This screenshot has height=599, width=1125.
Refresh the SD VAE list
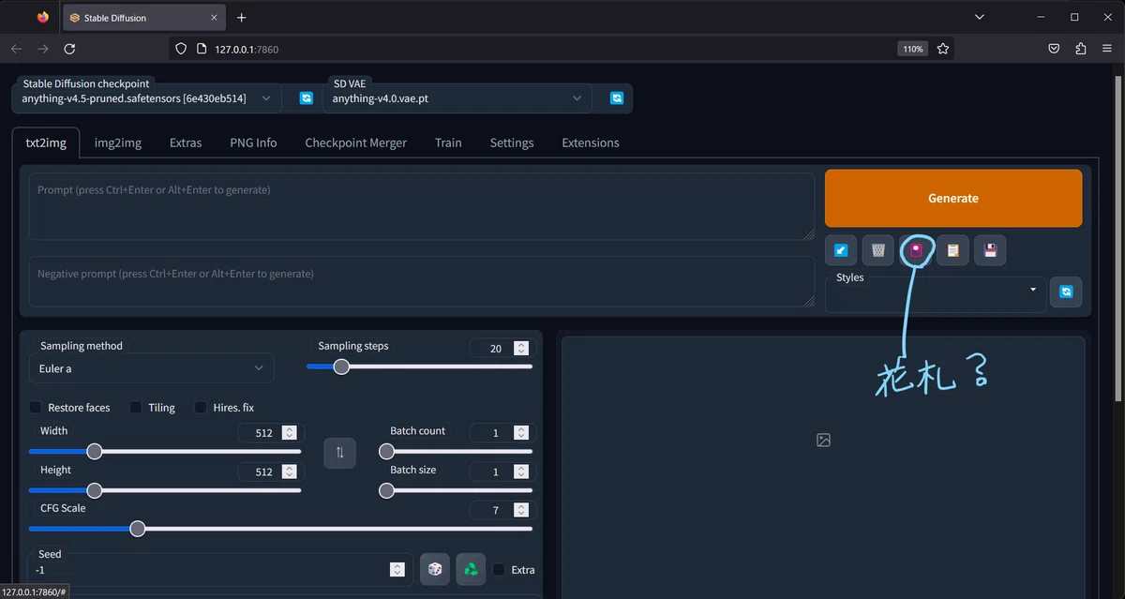(x=616, y=97)
